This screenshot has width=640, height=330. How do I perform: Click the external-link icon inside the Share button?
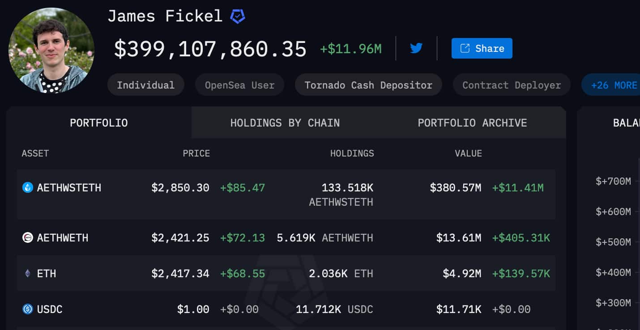[x=465, y=48]
